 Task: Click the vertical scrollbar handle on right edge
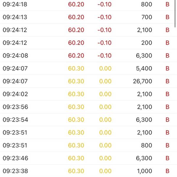coord(175,14)
